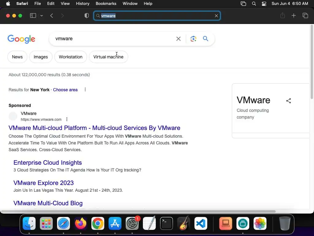Open the View menu
This screenshot has height=236, width=314.
[65, 4]
